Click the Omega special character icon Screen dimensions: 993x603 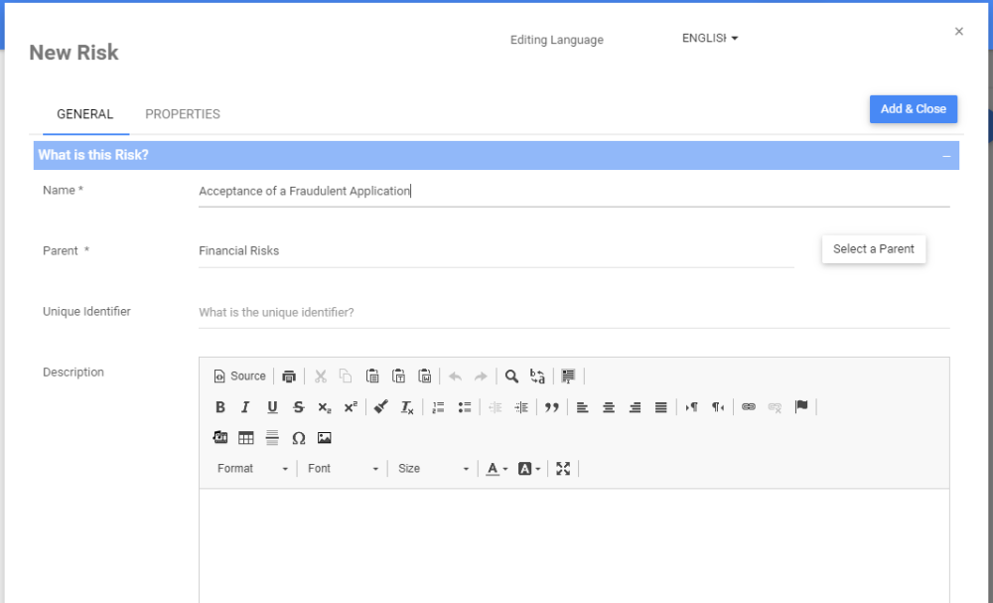point(298,438)
